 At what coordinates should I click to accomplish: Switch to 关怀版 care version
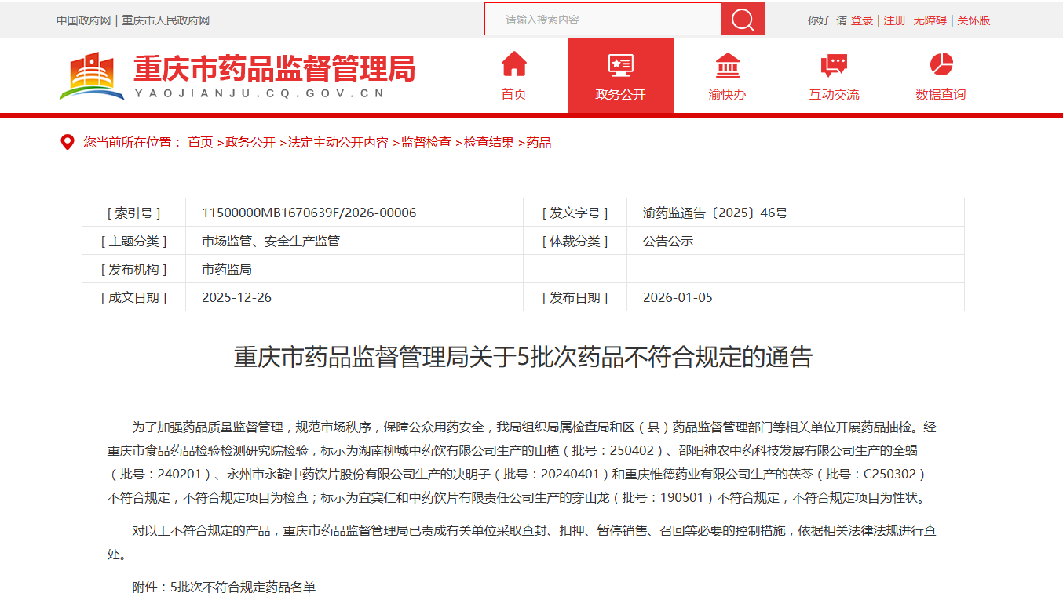pyautogui.click(x=974, y=20)
